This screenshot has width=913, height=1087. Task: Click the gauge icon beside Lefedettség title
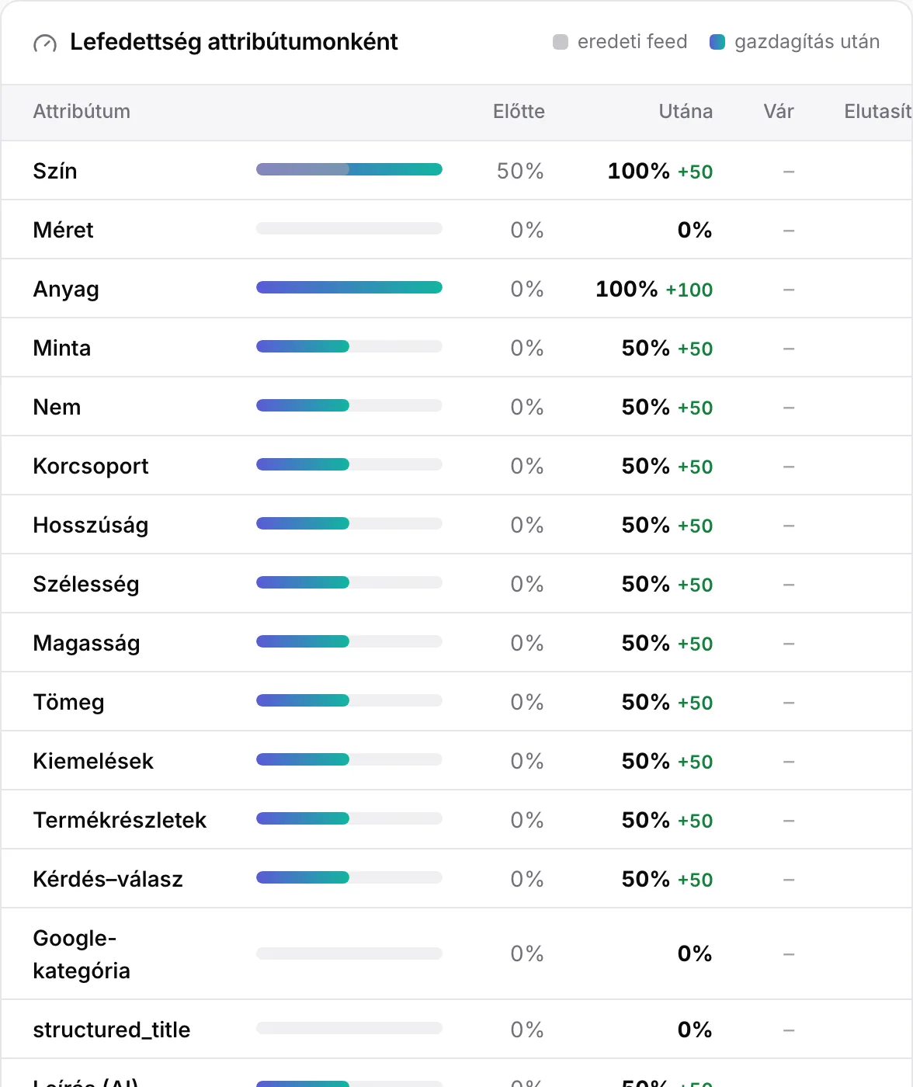[x=45, y=43]
